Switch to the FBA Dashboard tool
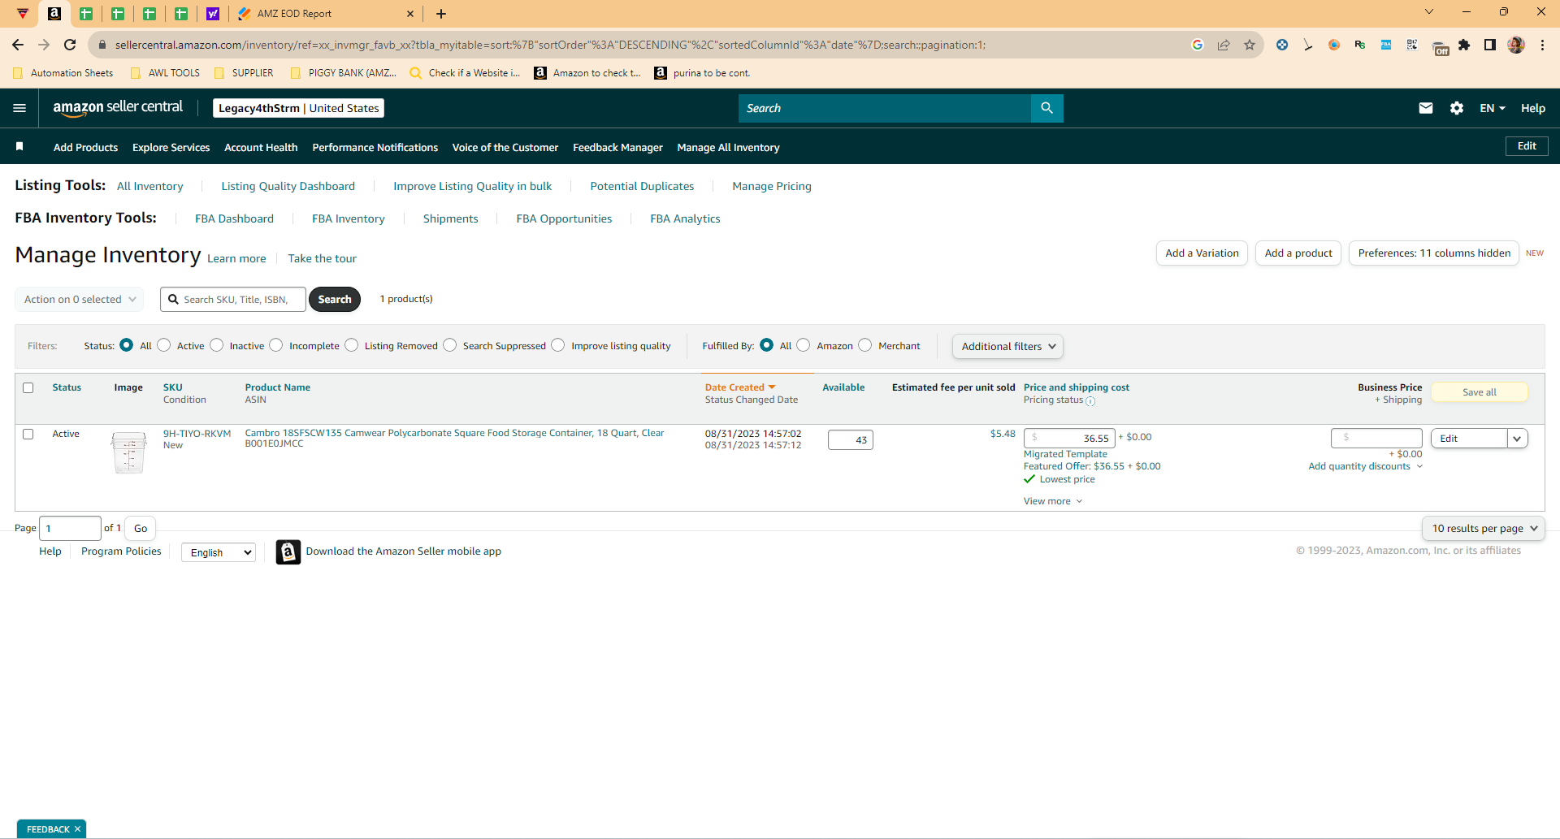The height and width of the screenshot is (839, 1560). tap(234, 218)
